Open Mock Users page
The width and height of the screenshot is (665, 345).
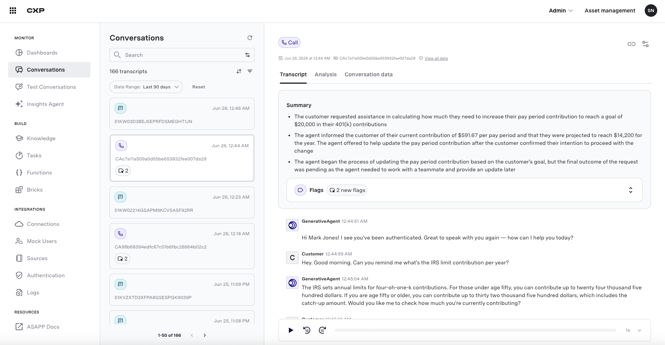(49, 241)
